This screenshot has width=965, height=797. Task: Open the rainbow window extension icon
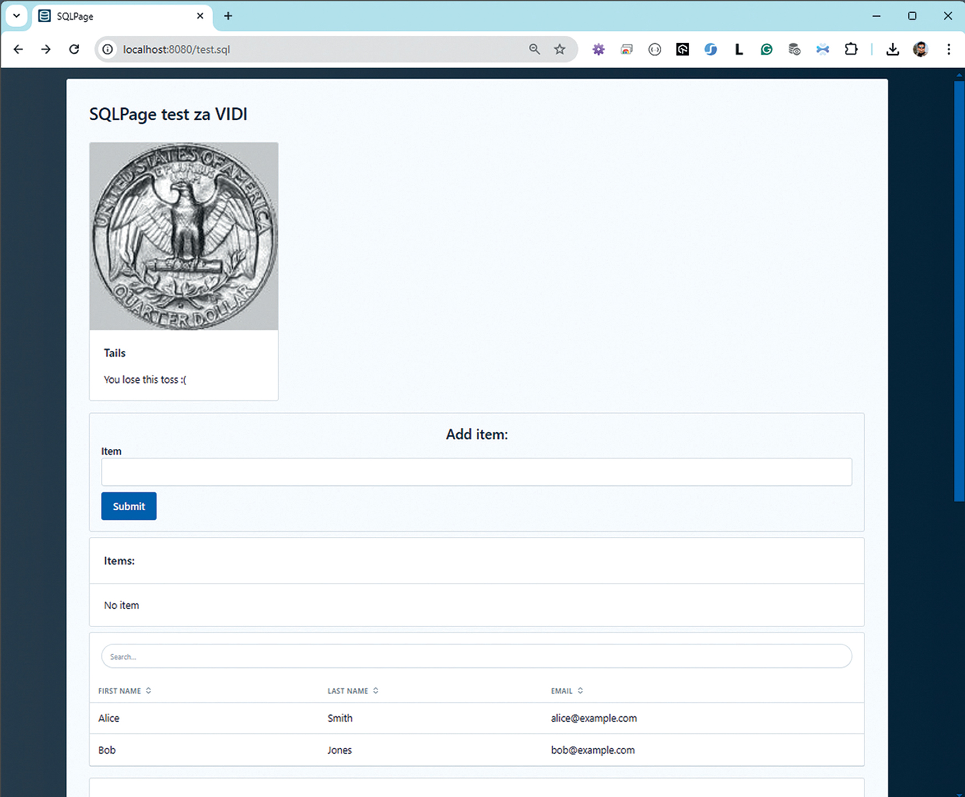pyautogui.click(x=627, y=49)
